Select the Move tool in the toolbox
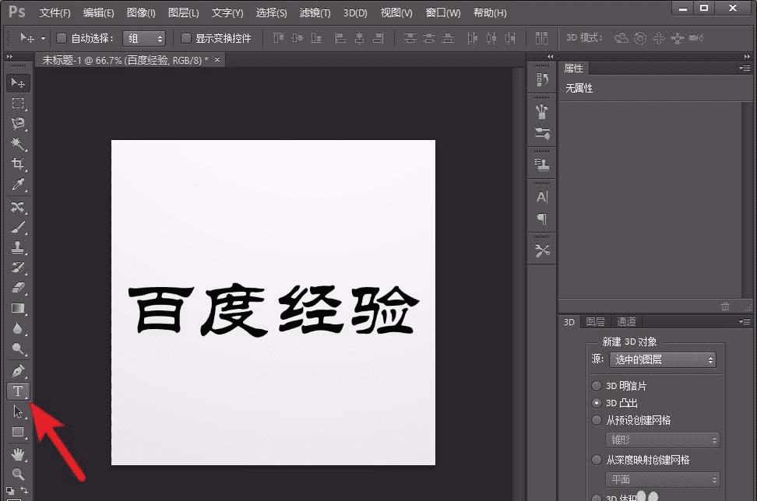This screenshot has height=501, width=757. (18, 83)
